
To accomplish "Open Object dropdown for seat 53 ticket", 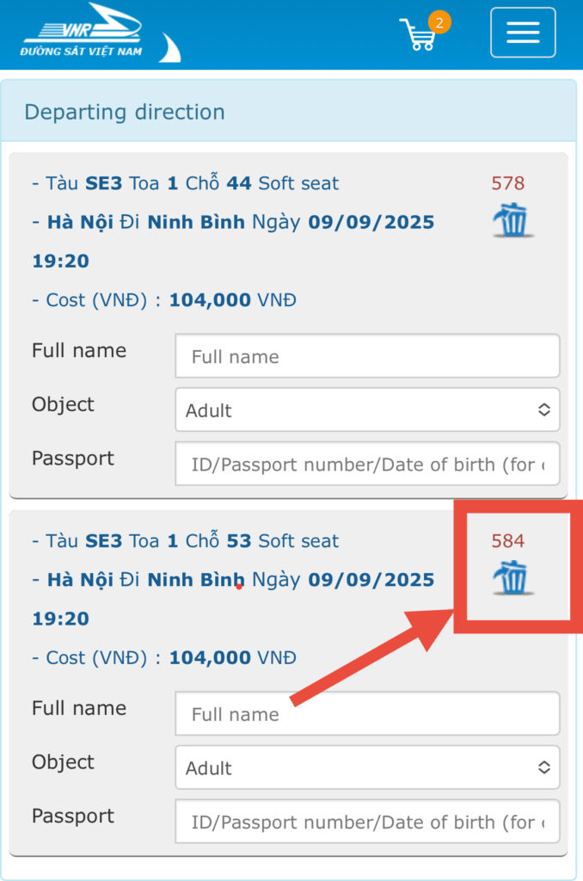I will pyautogui.click(x=367, y=767).
